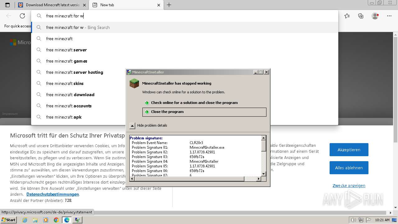
Task: Launch Google Chrome from the taskbar
Action: (56, 220)
